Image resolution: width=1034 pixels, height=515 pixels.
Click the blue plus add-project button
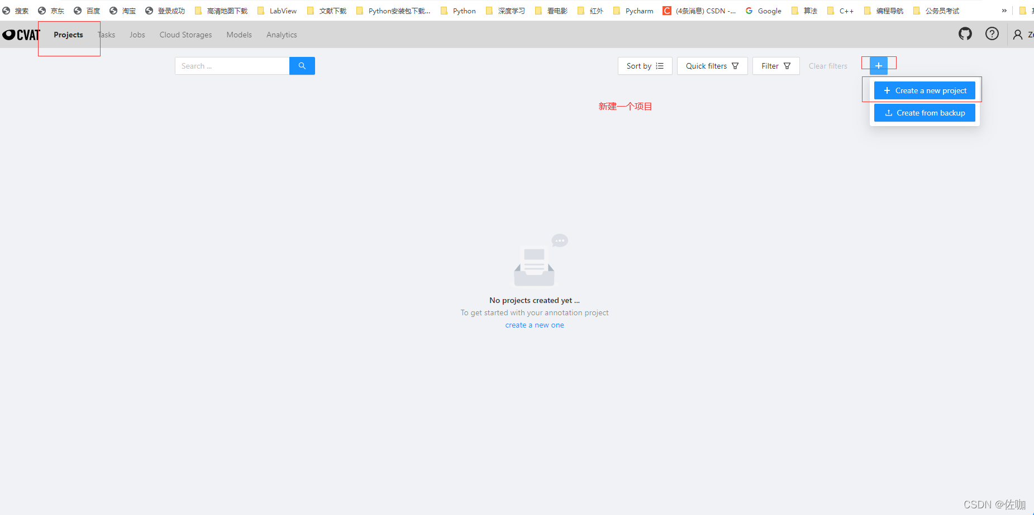[x=878, y=66]
